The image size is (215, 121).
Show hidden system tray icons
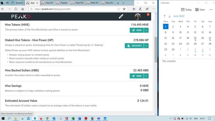point(170,118)
